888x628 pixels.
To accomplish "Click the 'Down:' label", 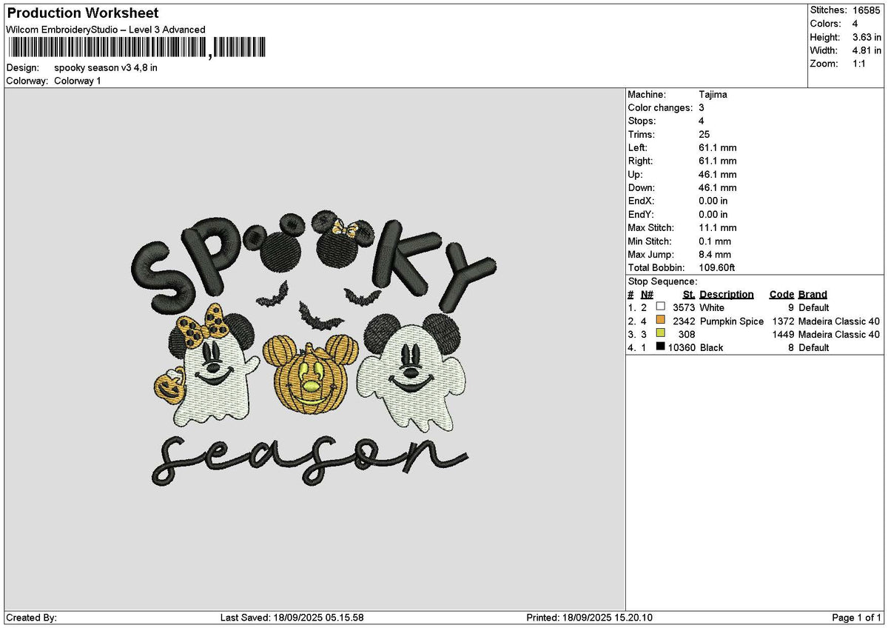I will tap(642, 188).
